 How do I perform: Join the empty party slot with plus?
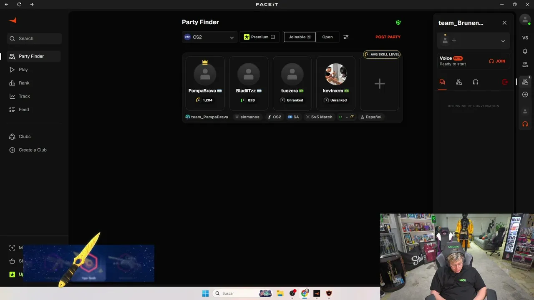379,84
